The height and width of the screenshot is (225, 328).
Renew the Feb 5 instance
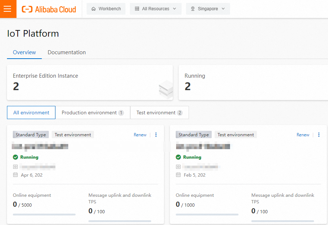303,135
